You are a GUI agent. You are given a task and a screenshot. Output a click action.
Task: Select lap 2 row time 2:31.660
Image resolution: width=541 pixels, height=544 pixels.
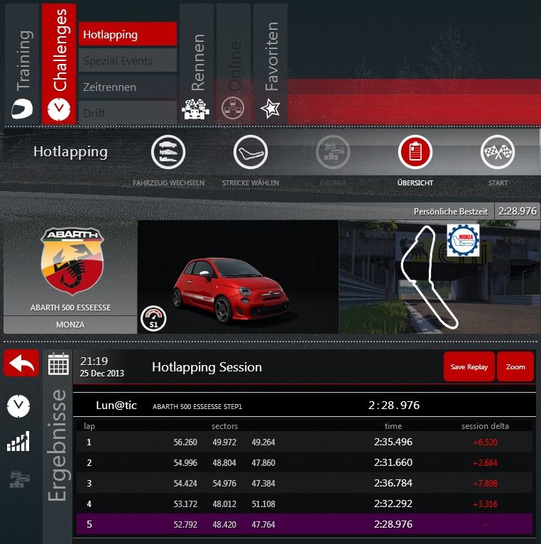coord(393,462)
